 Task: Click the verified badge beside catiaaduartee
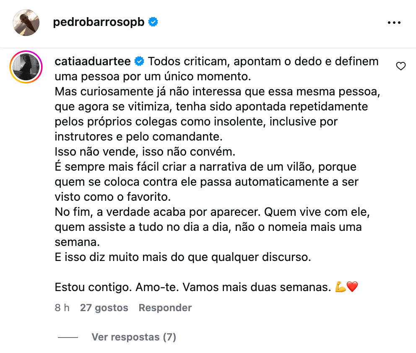[x=139, y=62]
